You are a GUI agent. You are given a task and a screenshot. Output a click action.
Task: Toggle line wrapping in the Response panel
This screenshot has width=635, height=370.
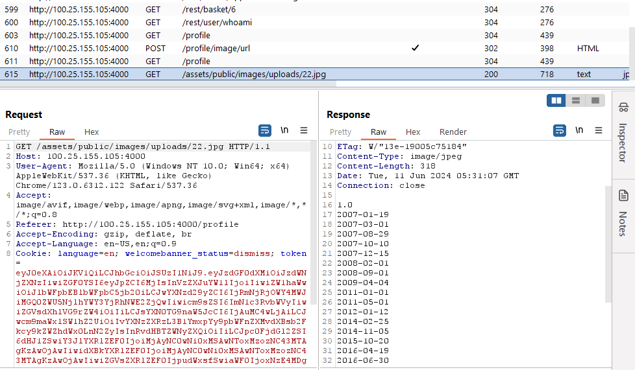560,131
